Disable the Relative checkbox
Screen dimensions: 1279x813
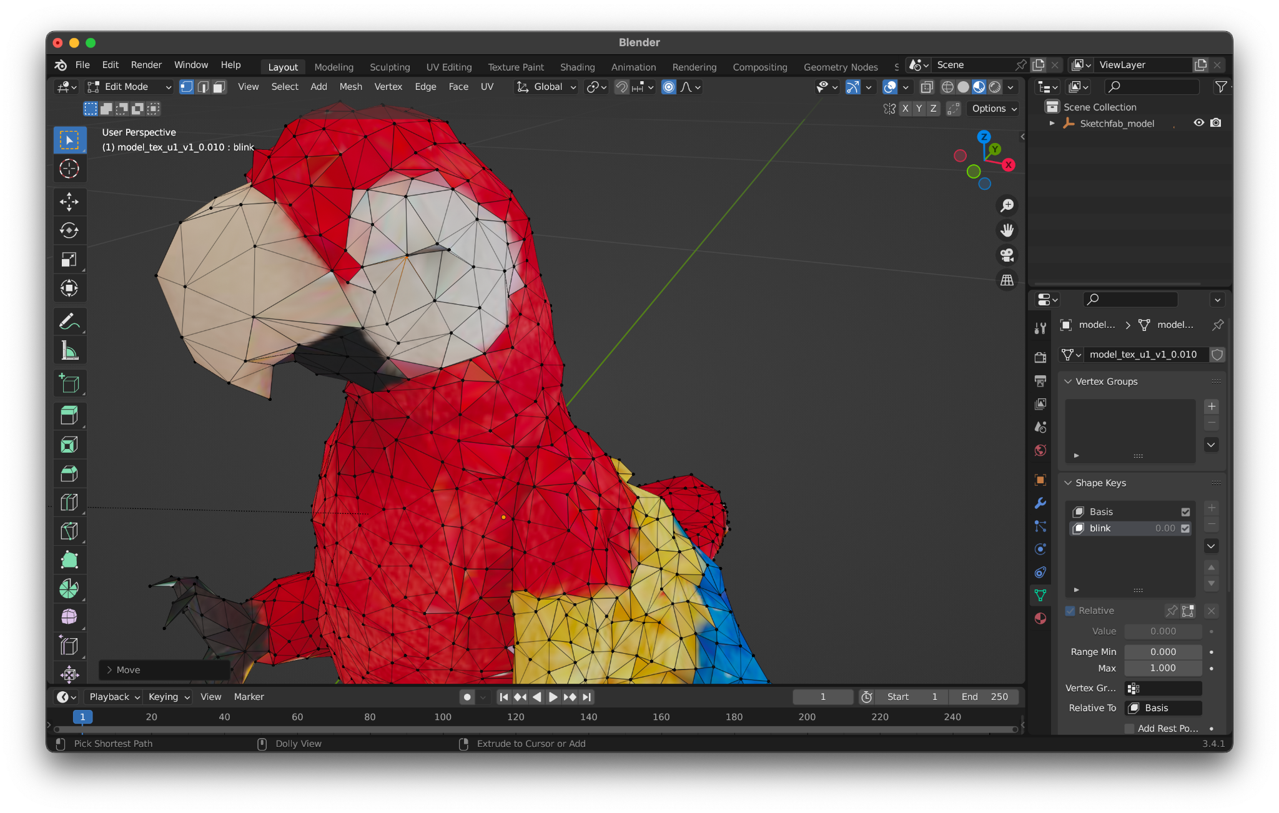click(x=1070, y=611)
